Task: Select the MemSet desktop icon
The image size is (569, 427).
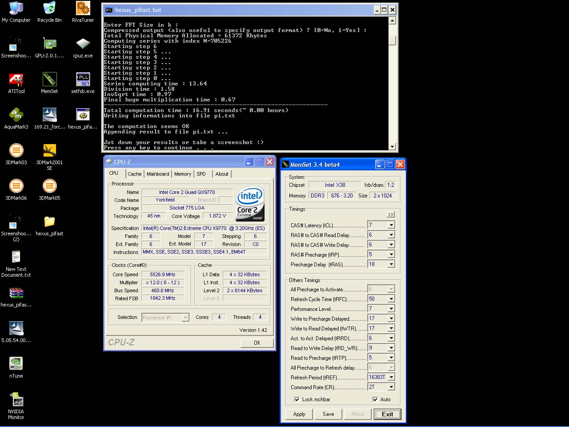Action: point(49,83)
